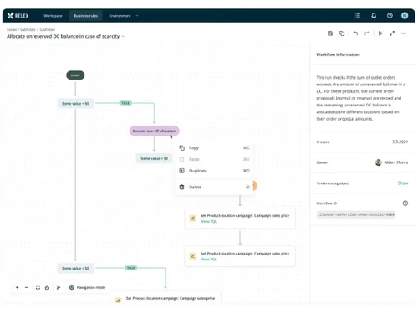This screenshot has height=314, width=418.
Task: Undo last change
Action: coord(355,33)
